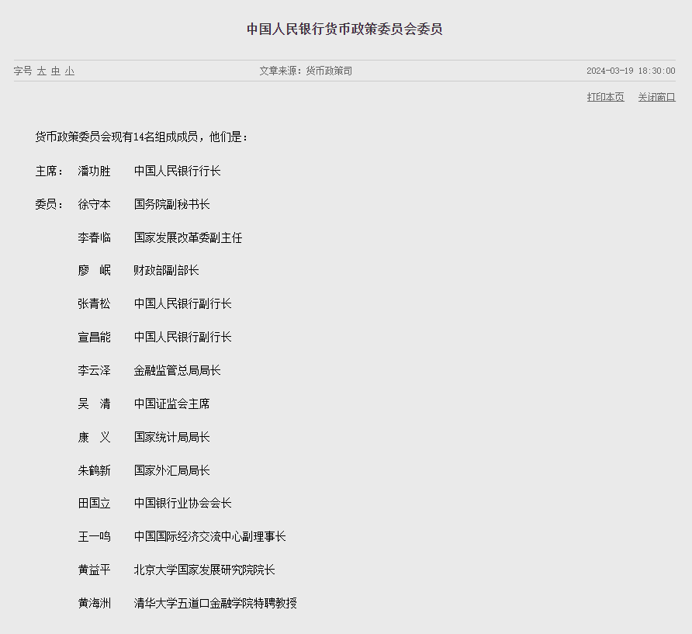Click the chairman name 潘功胜
The image size is (692, 634).
[x=94, y=171]
